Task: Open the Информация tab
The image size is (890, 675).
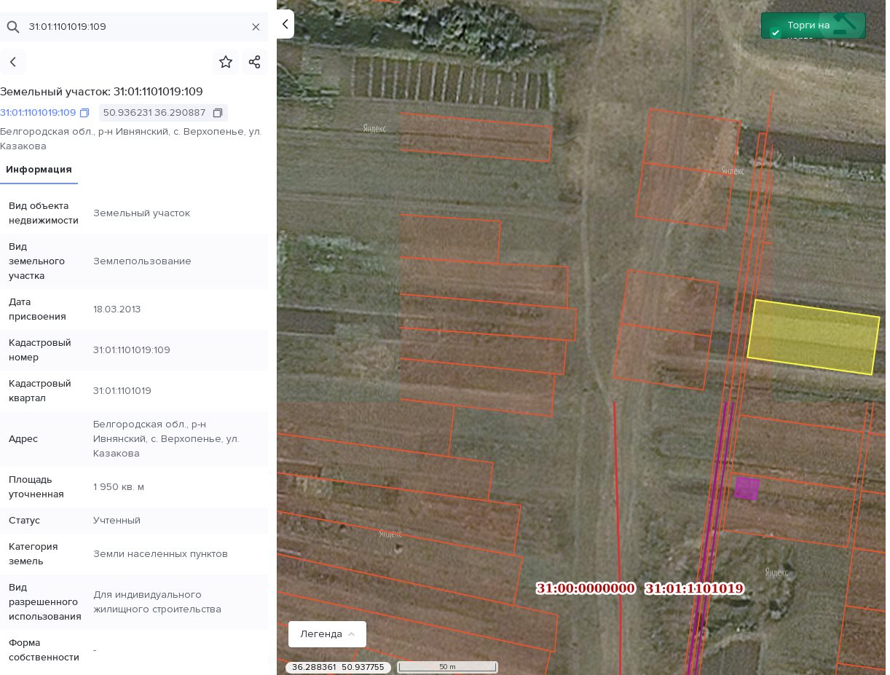Action: pos(39,170)
